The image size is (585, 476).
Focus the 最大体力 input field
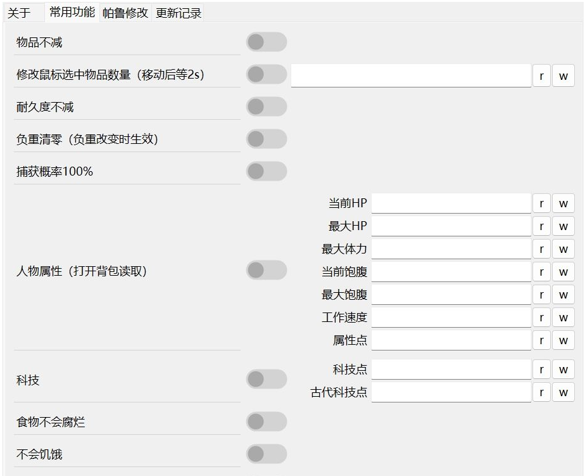pos(451,249)
